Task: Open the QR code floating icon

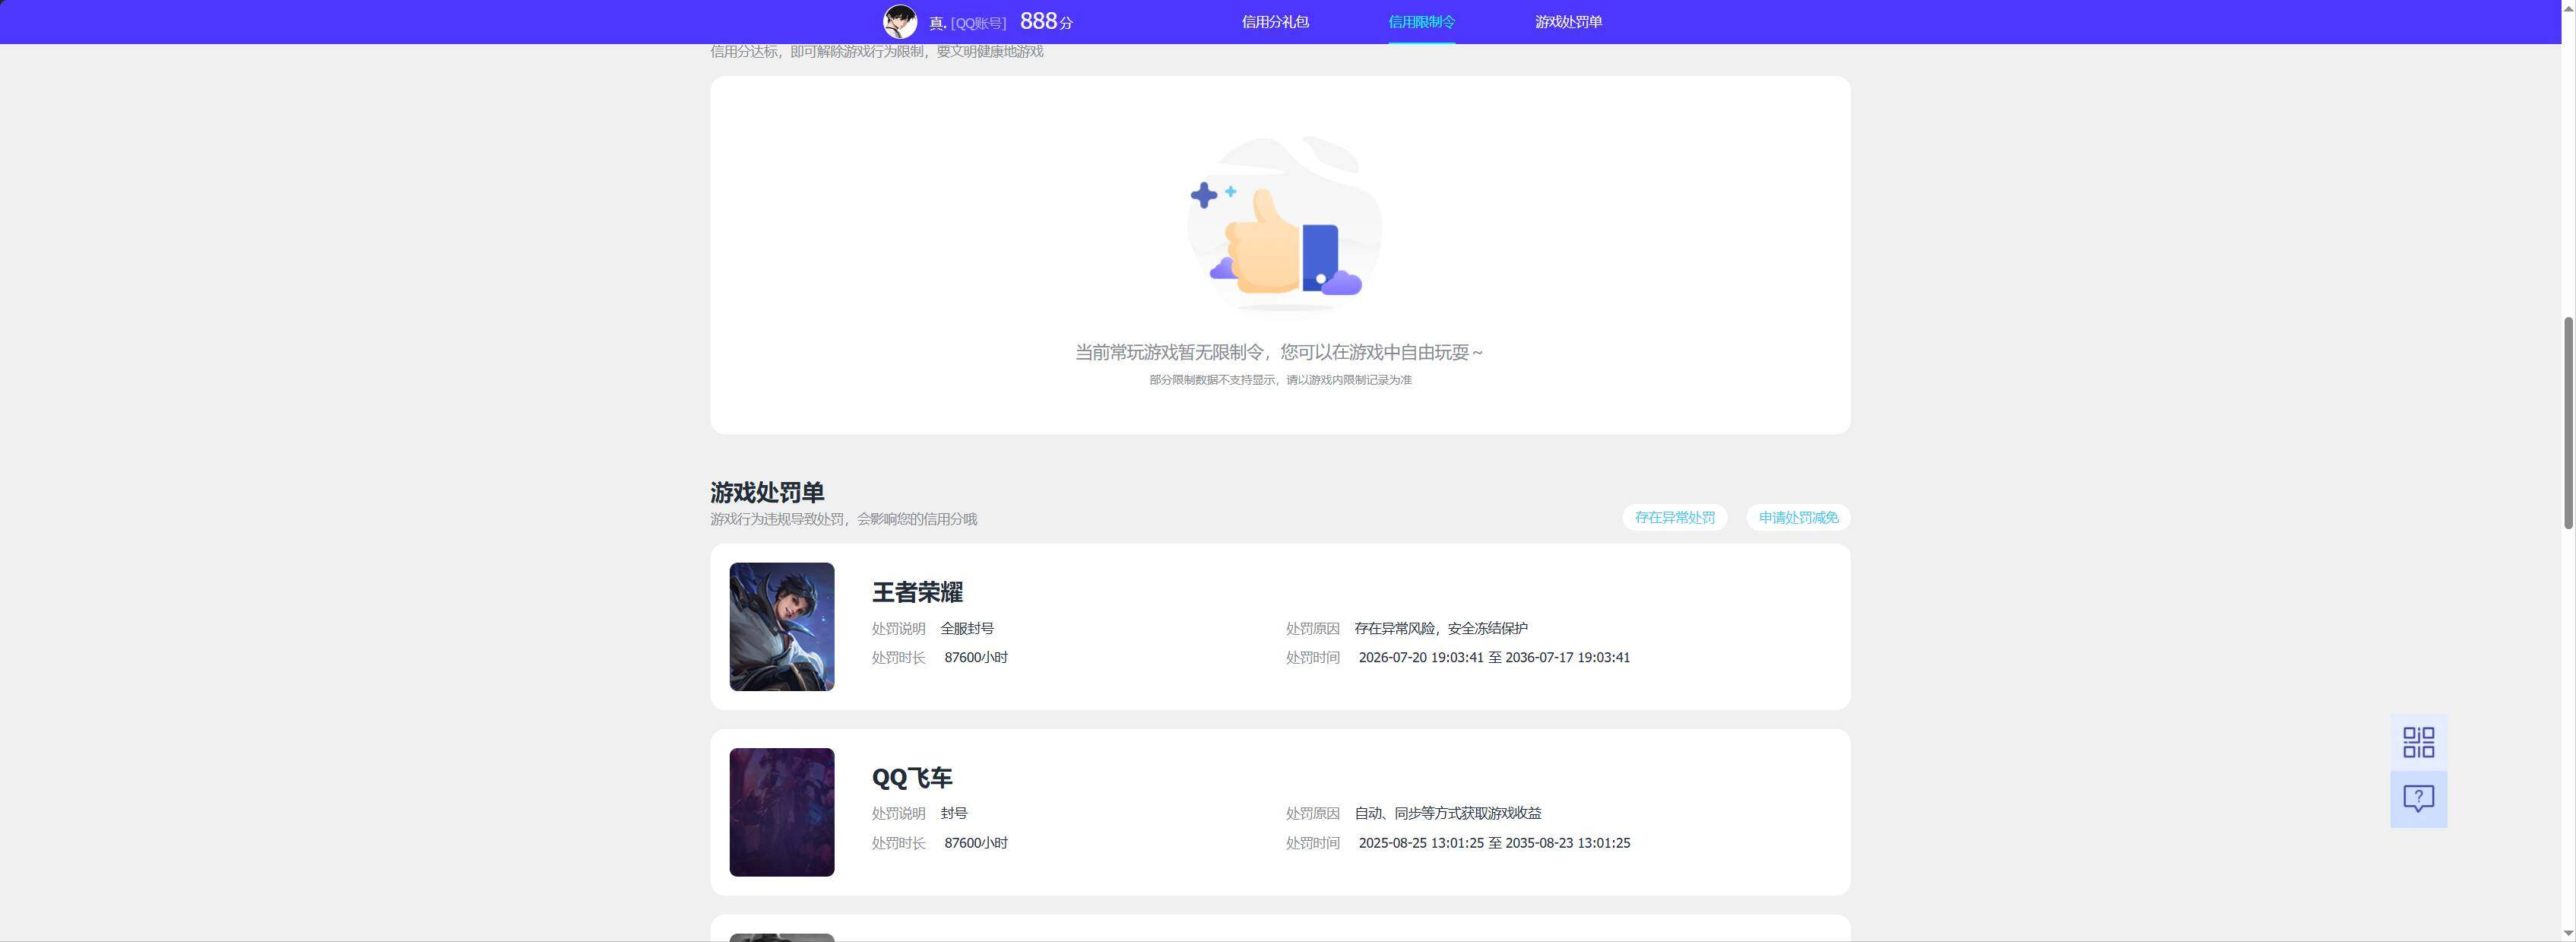Action: [2418, 742]
